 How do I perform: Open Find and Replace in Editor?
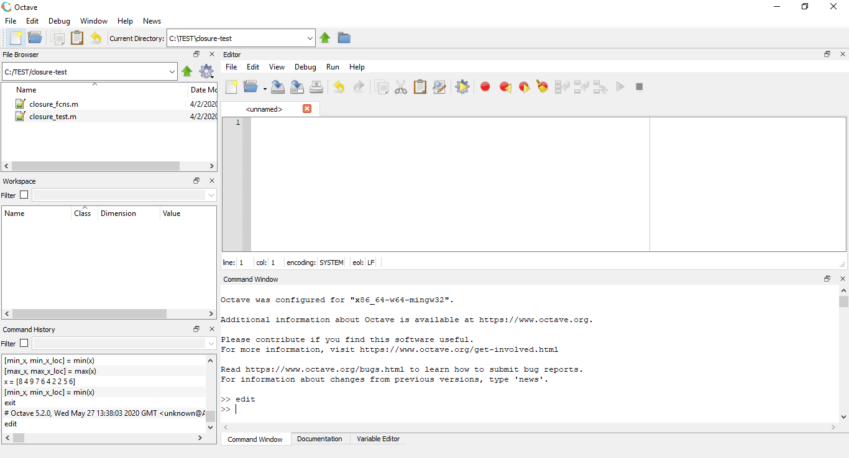439,87
